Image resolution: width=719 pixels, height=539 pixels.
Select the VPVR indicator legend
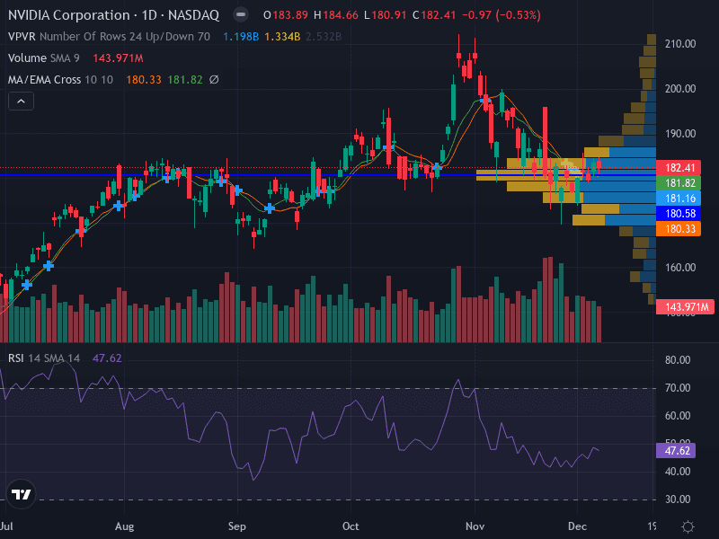click(x=109, y=37)
